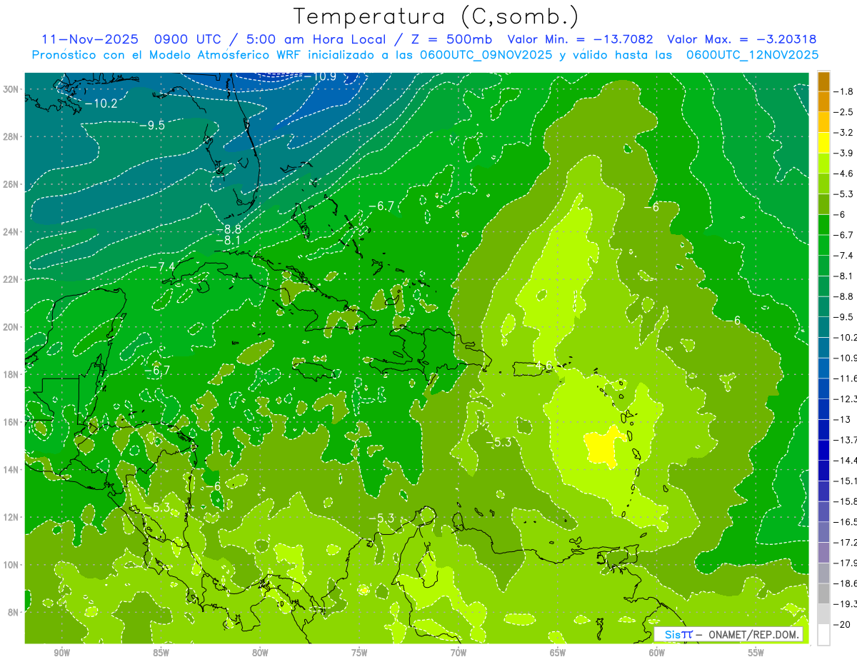Click the "60W" longitude axis label
The image size is (857, 662).
[x=657, y=653]
